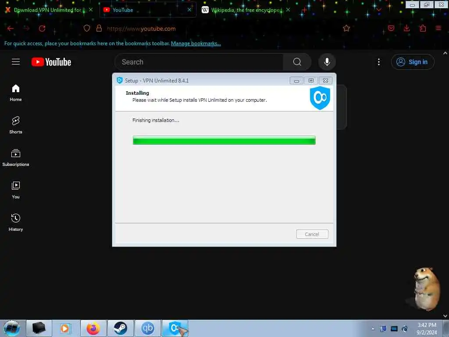Open the browser extensions icon
This screenshot has width=449, height=337.
point(423,28)
